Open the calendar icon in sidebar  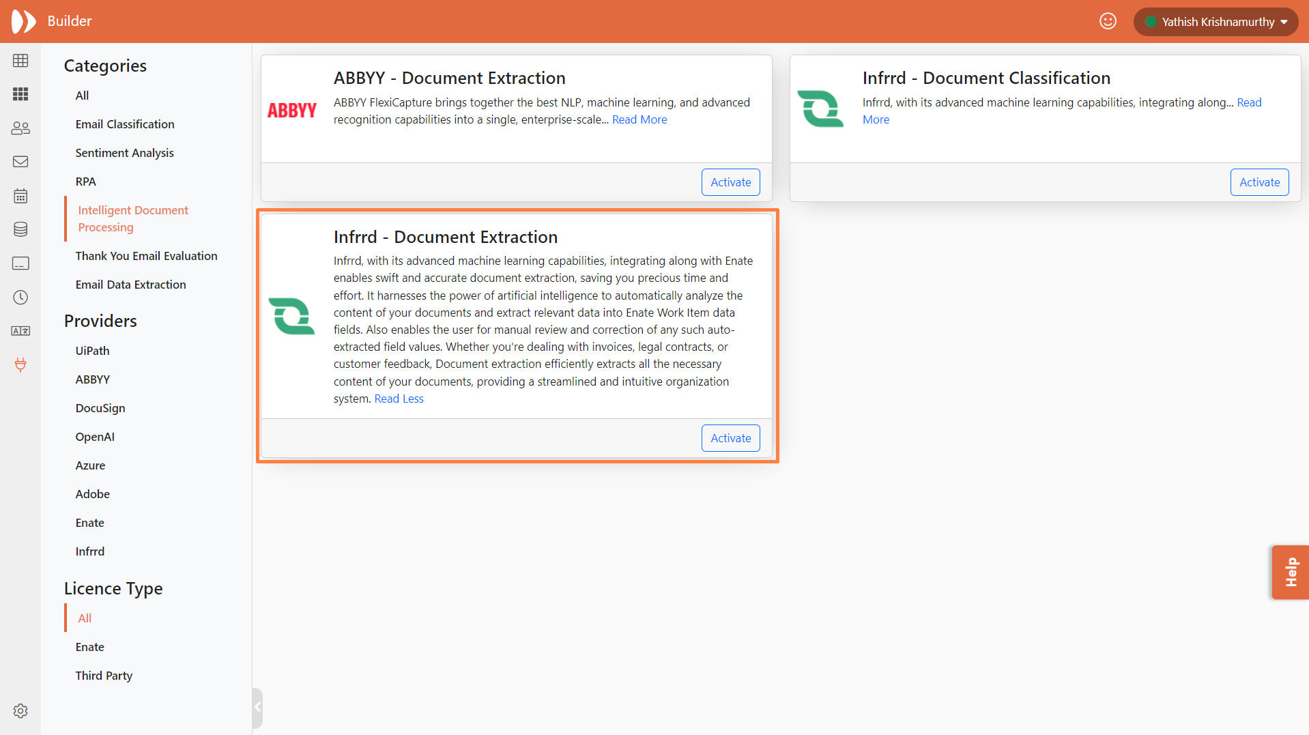point(20,196)
